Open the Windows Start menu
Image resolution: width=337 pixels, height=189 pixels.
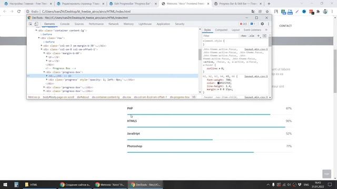[x=5, y=184]
